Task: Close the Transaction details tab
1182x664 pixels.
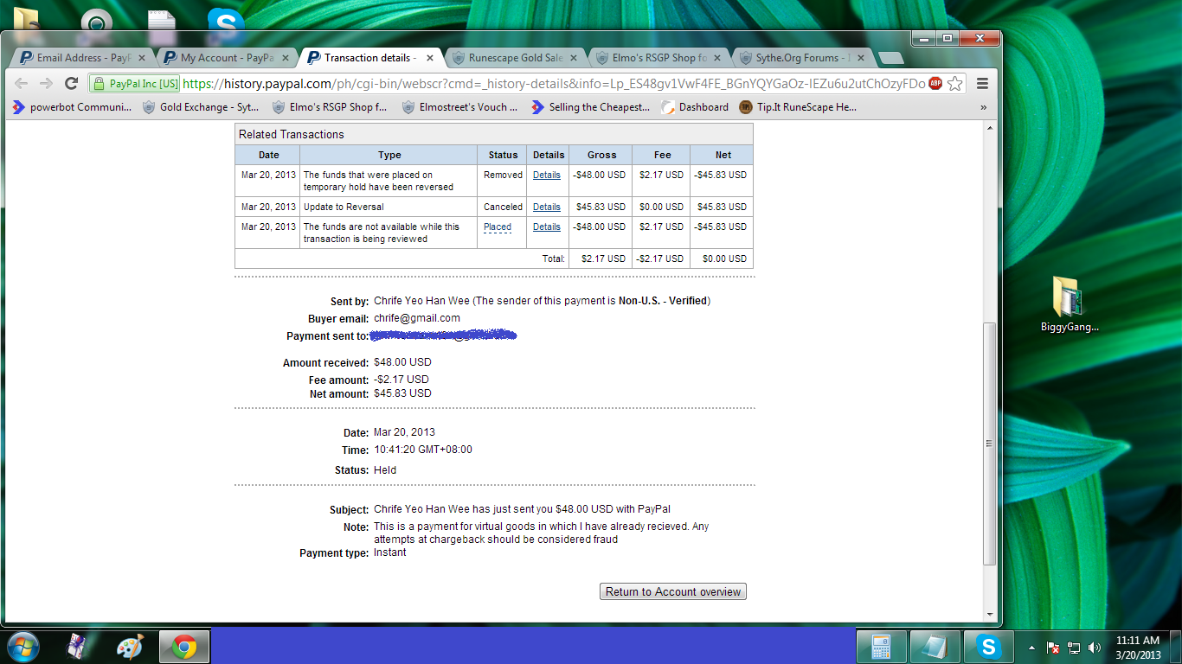Action: pyautogui.click(x=430, y=58)
